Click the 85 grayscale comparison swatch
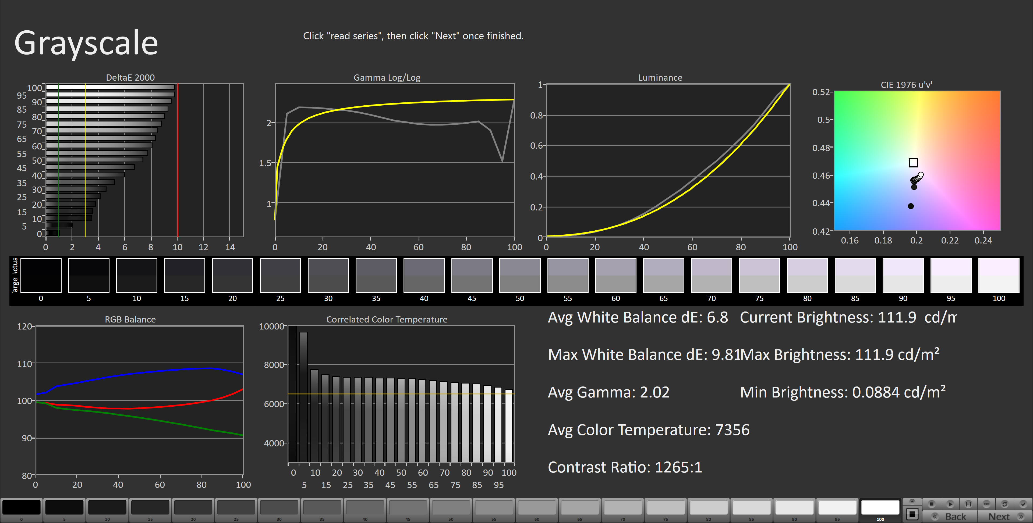This screenshot has height=523, width=1033. 855,275
